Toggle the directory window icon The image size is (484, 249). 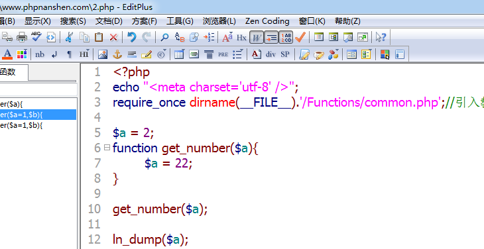(333, 37)
